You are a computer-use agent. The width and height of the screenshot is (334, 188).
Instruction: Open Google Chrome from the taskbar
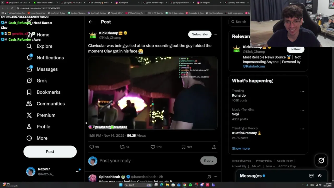pos(184,185)
